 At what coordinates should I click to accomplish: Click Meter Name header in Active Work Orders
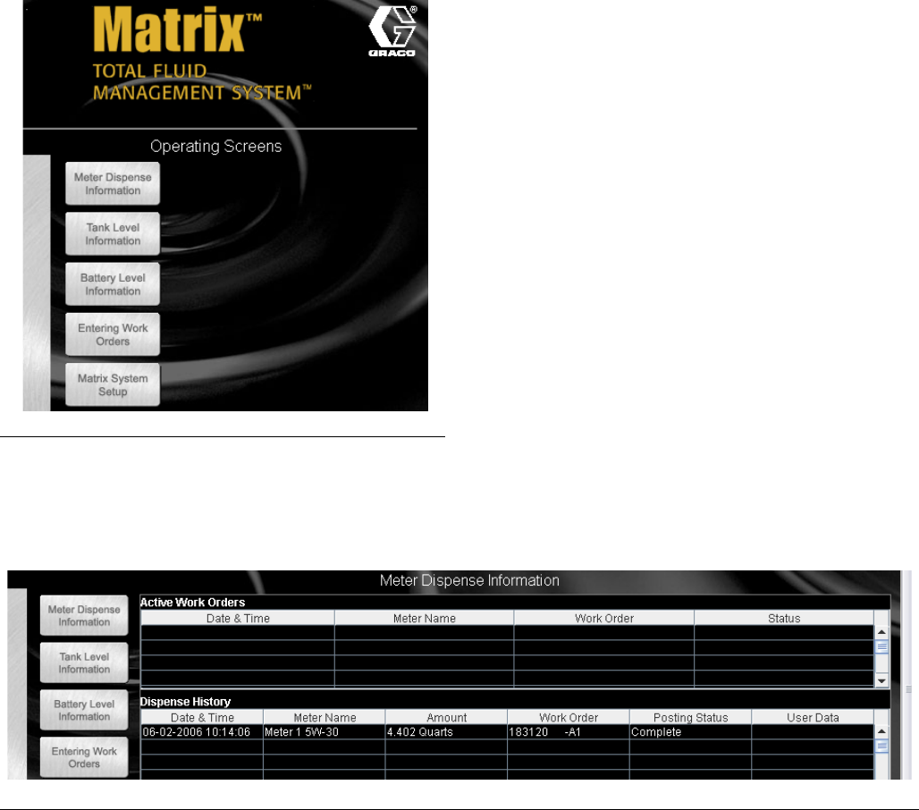coord(425,618)
